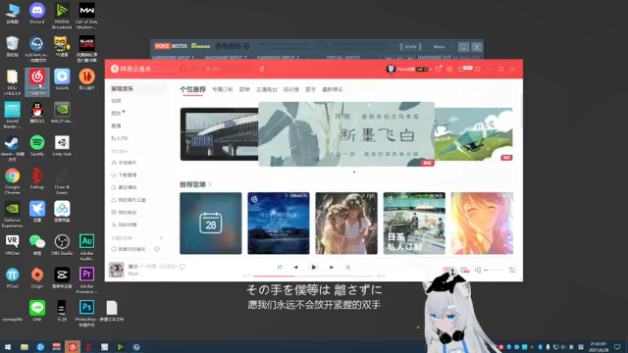This screenshot has width=628, height=353.
Task: Toggle the loop playback mode icon
Action: point(280,267)
